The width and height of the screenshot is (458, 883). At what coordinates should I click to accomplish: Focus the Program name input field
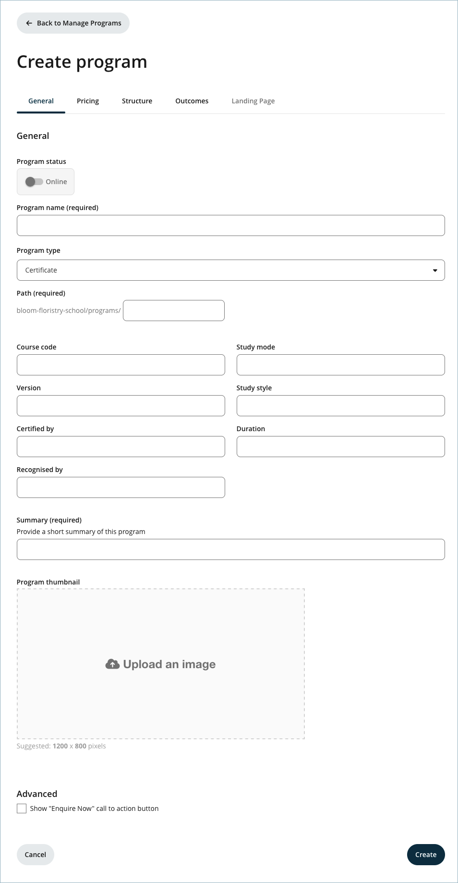coord(230,225)
